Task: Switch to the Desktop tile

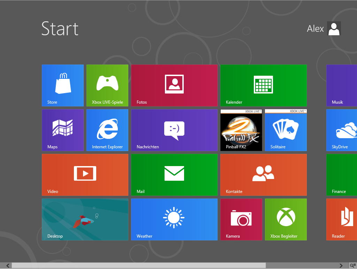Action: click(85, 219)
